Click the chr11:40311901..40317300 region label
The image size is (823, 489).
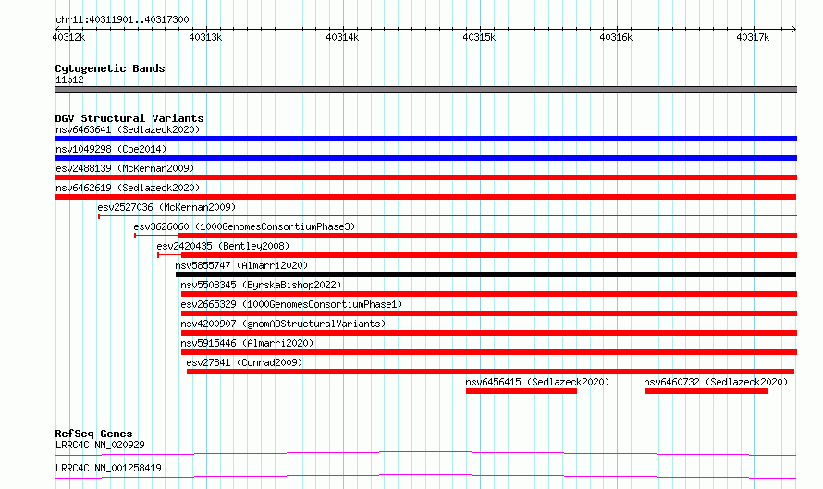(x=122, y=19)
